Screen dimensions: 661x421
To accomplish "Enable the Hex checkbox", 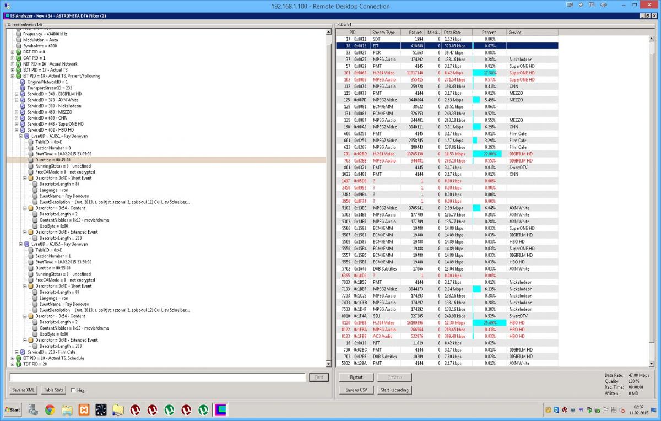I will (x=73, y=390).
